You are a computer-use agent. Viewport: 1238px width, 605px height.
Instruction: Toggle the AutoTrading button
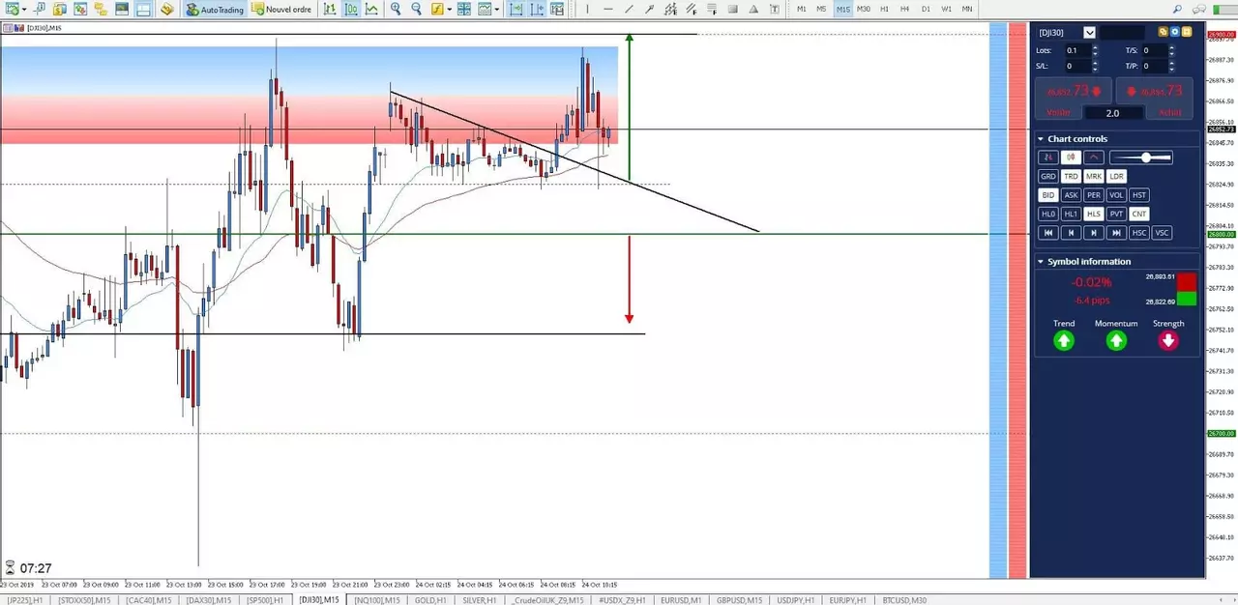pyautogui.click(x=215, y=9)
